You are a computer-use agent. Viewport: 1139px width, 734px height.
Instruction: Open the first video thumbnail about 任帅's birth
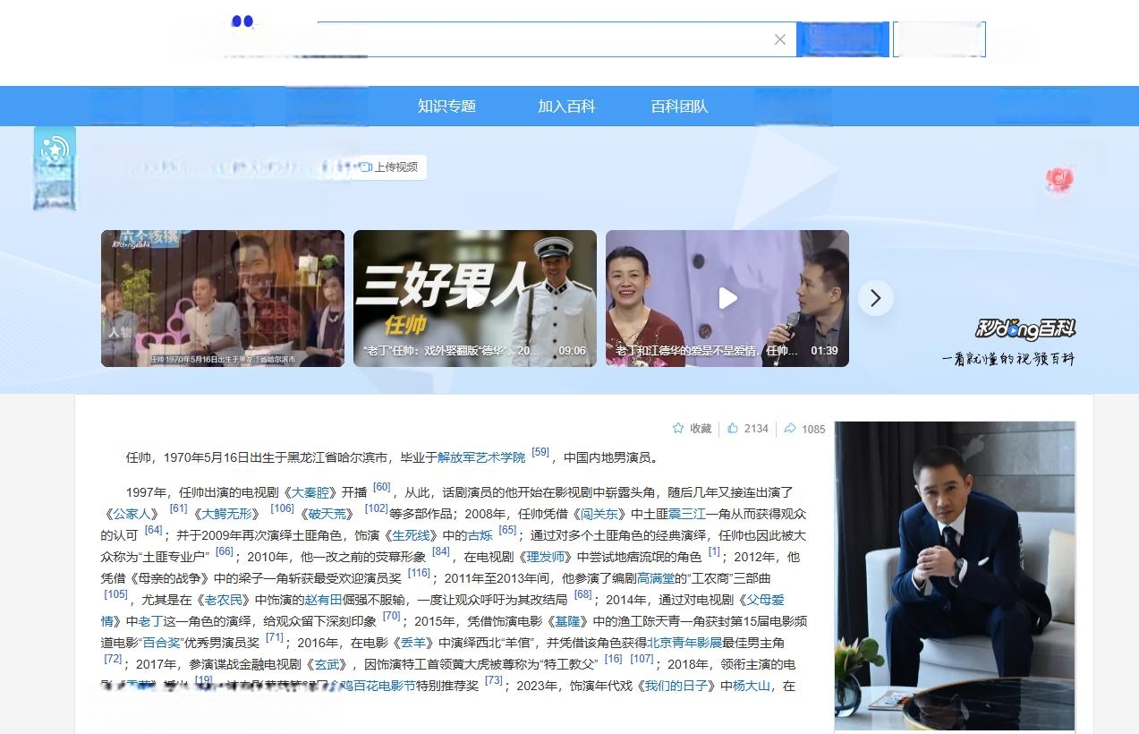(222, 298)
